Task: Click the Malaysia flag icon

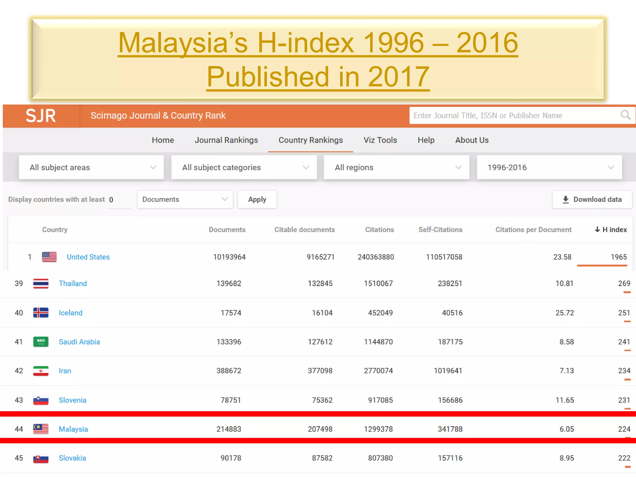Action: (41, 429)
